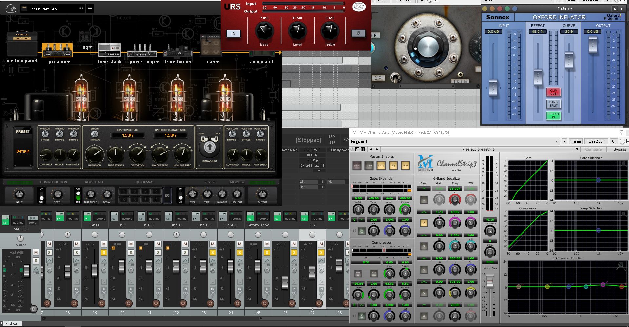This screenshot has height=327, width=629.
Task: Click the Quick Snap camera icon
Action: pos(167,195)
